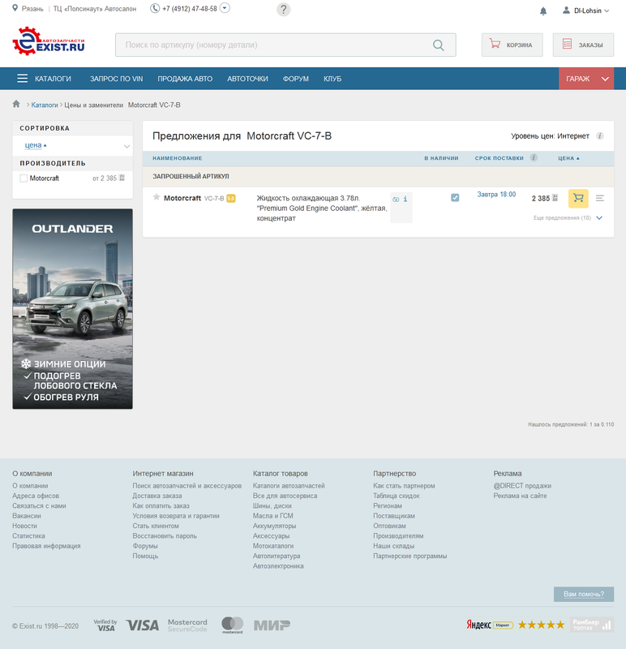Screen dimensions: 626x649
Task: Open the offer options lines icon
Action: point(599,198)
